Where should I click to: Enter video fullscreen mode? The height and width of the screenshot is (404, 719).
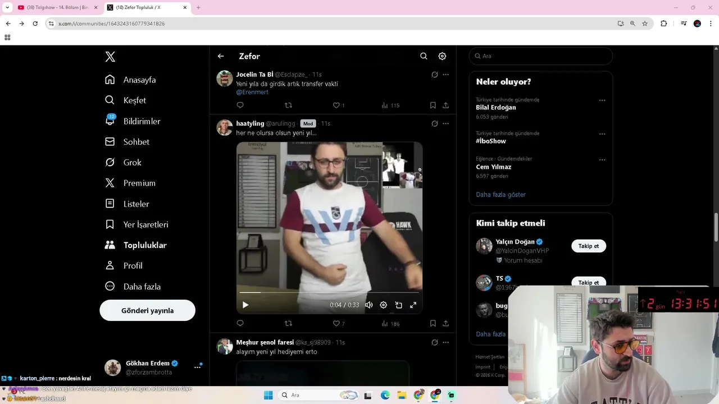pos(413,305)
